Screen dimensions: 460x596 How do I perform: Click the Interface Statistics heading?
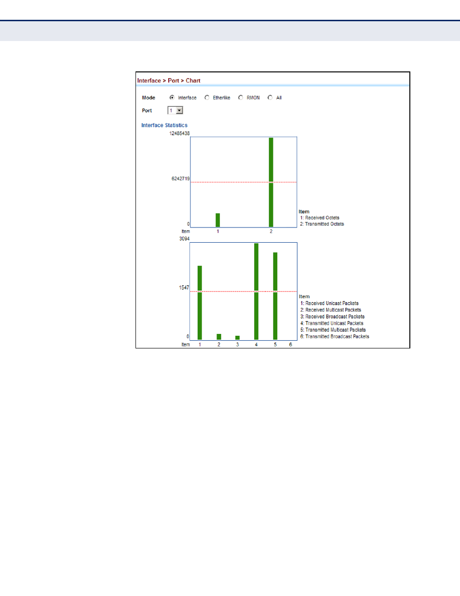(x=164, y=125)
